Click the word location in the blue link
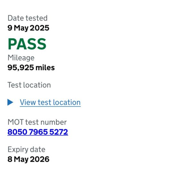Image resolution: width=193 pixels, height=169 pixels. tap(67, 102)
